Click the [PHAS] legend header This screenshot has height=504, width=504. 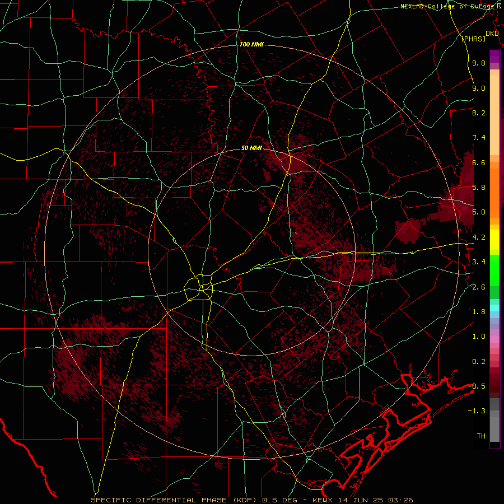(x=474, y=39)
